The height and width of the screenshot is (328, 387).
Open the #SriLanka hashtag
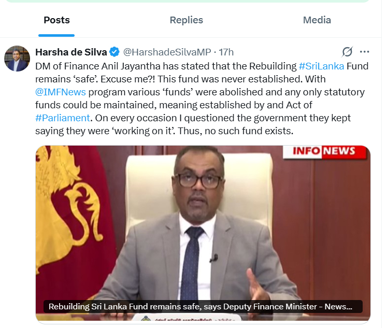point(321,66)
